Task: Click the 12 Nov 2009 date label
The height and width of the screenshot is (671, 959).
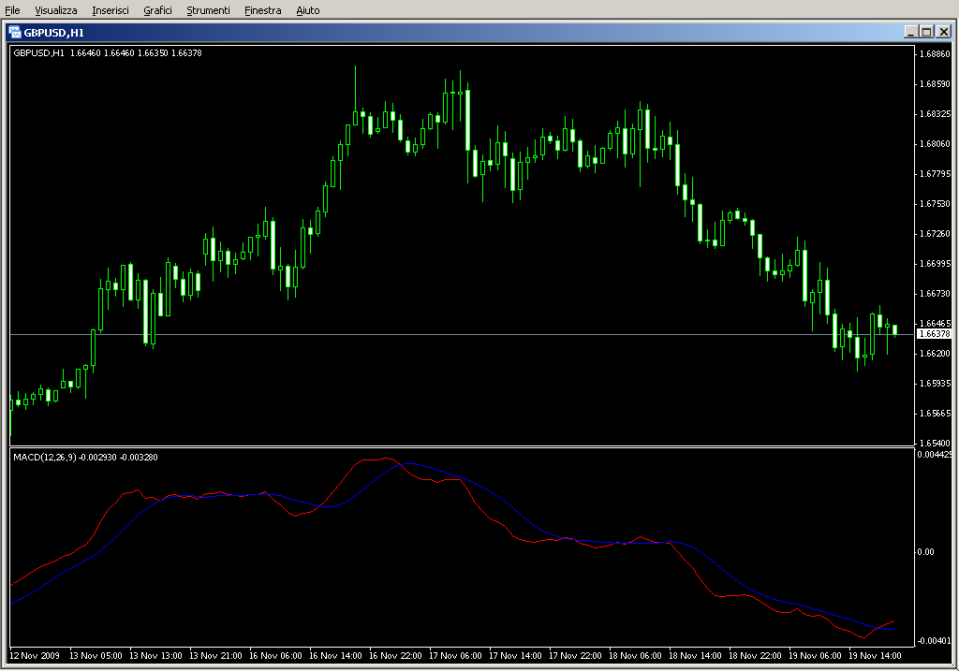Action: coord(35,656)
